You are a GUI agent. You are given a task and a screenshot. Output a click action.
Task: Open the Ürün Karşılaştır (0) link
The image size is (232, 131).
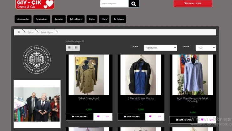[x=75, y=41]
